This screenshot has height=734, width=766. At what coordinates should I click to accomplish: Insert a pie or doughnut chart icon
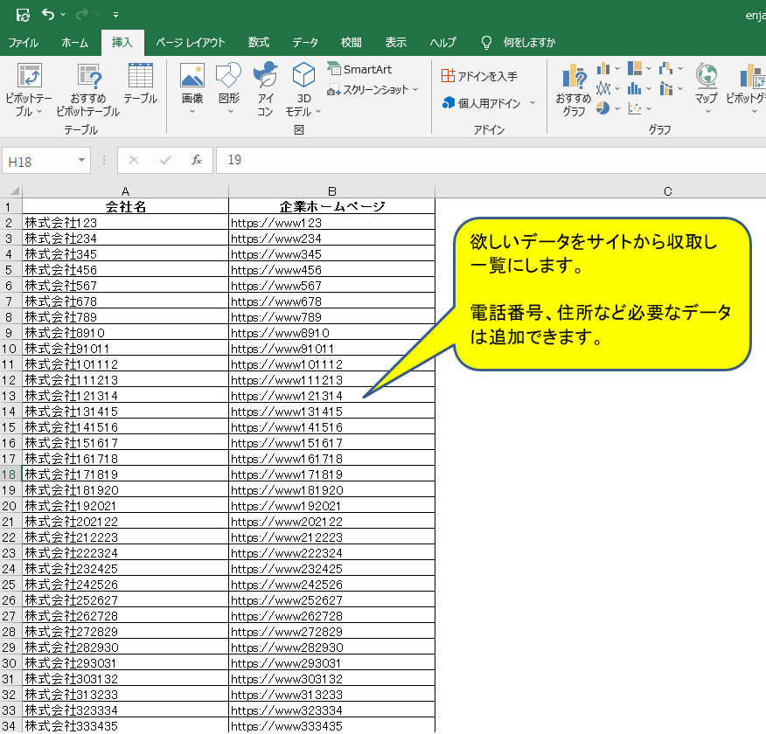click(603, 108)
